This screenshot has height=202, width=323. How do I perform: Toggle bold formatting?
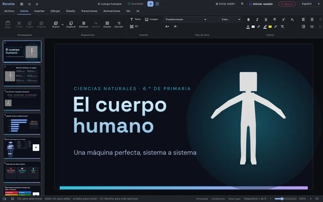point(248,19)
